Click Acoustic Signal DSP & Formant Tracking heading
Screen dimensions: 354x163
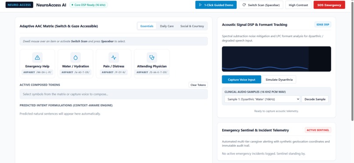[x=254, y=25]
